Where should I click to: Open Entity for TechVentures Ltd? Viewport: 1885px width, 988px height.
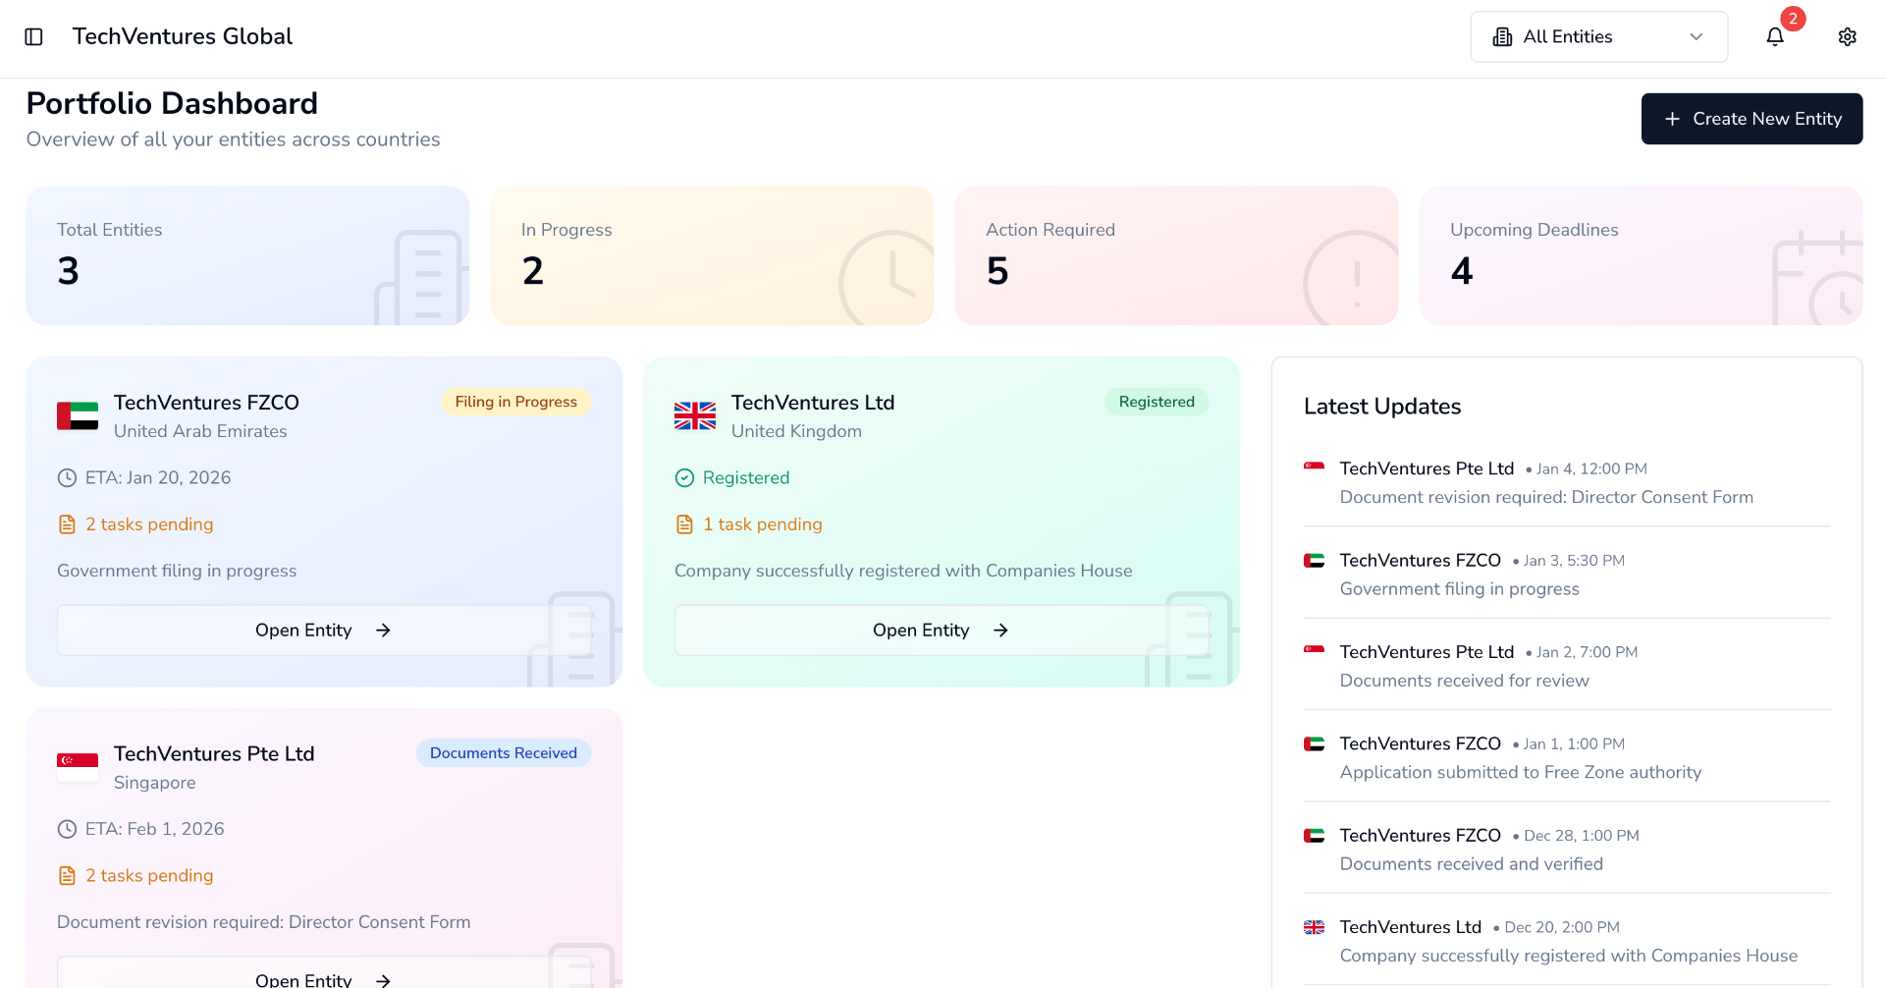(x=942, y=631)
